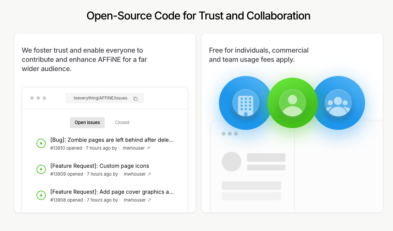Open the Custom page icons feature request
Image resolution: width=393 pixels, height=231 pixels.
[x=100, y=166]
